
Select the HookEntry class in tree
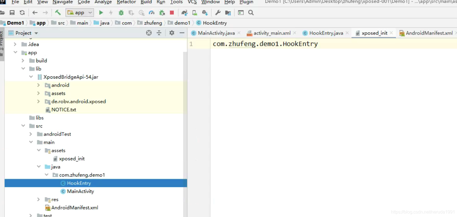96,183
